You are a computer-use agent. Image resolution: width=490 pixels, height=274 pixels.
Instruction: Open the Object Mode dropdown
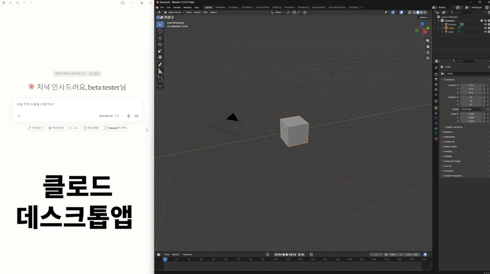pos(174,12)
